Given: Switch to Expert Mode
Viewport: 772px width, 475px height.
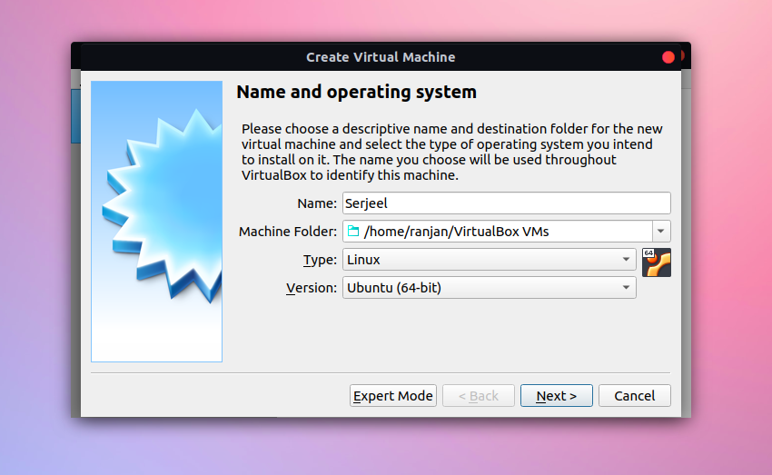Looking at the screenshot, I should [x=393, y=396].
